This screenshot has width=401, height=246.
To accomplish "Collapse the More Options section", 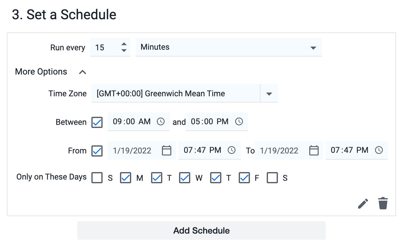I will point(82,72).
